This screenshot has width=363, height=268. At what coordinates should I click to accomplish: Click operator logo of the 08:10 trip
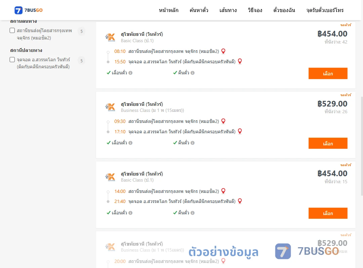[110, 37]
